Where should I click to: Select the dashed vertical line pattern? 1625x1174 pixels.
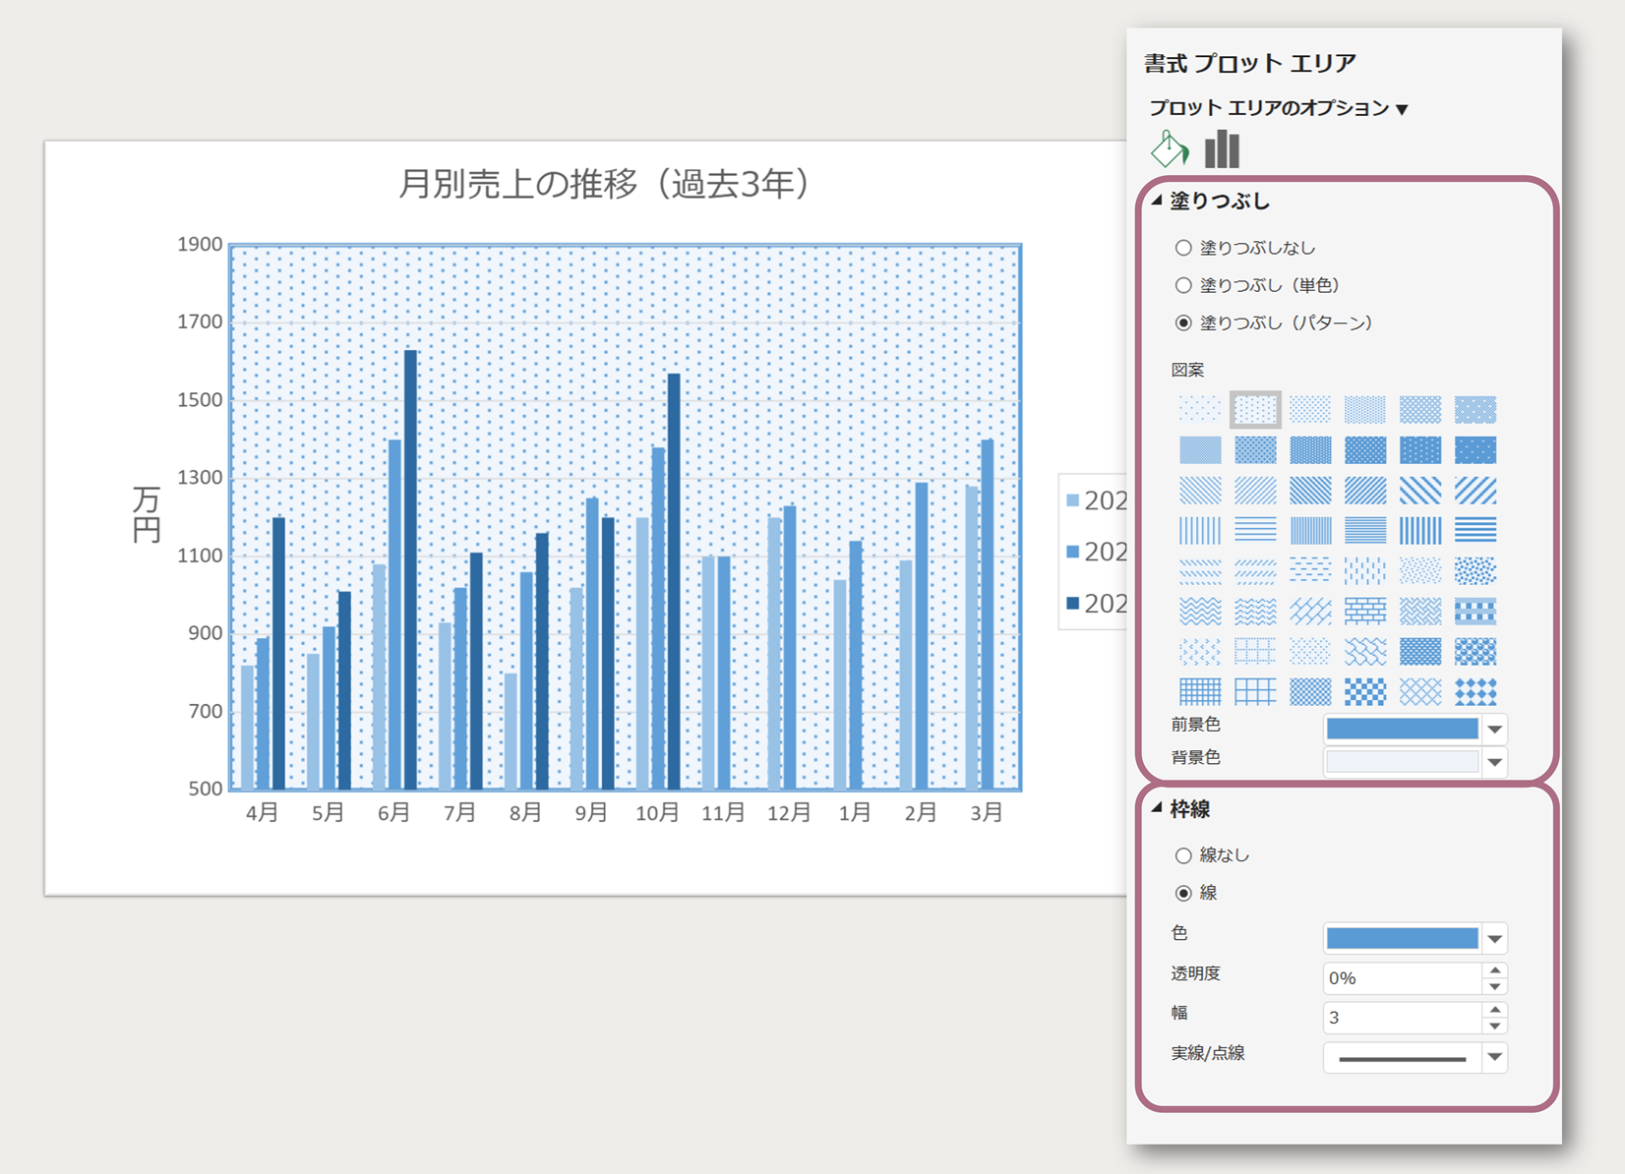coord(1365,570)
